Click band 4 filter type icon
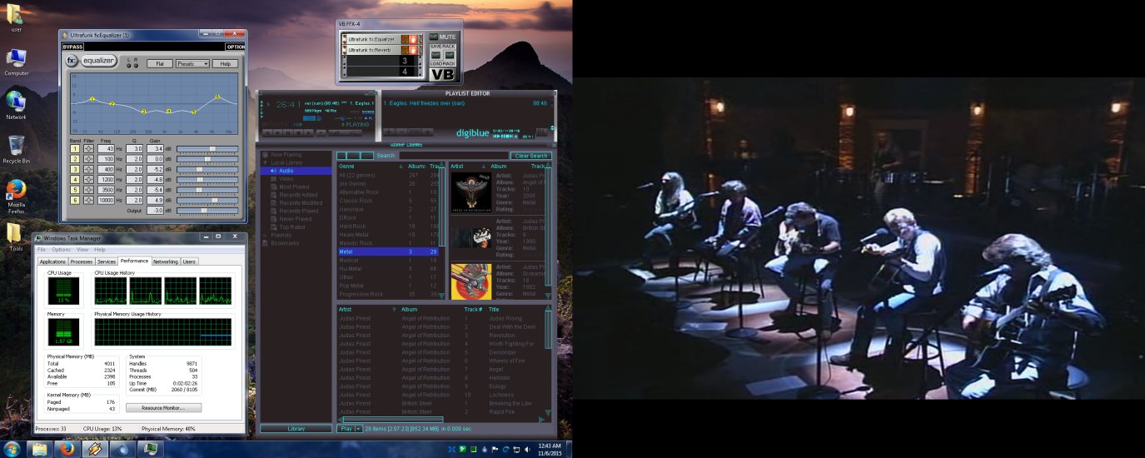Viewport: 1145px width, 458px height. click(88, 179)
